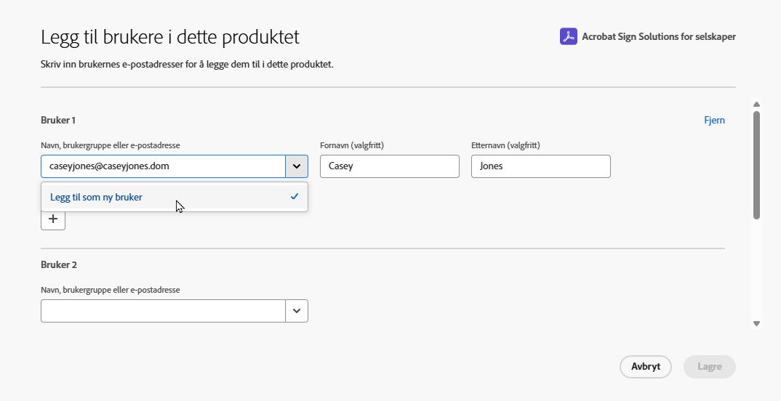
Task: Expand the Bruker 1 email dropdown chevron
Action: tap(297, 166)
